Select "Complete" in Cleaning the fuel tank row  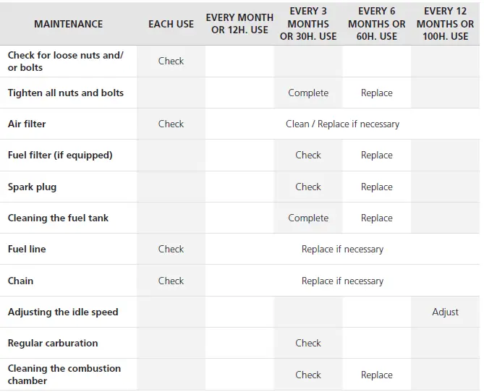point(308,218)
